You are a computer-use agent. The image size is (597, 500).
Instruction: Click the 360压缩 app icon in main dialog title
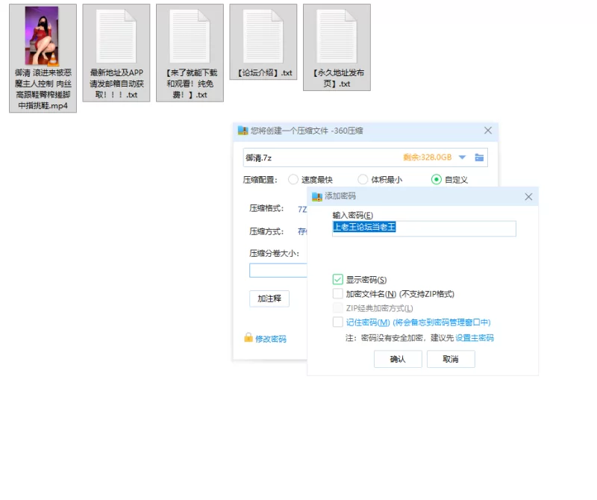243,131
